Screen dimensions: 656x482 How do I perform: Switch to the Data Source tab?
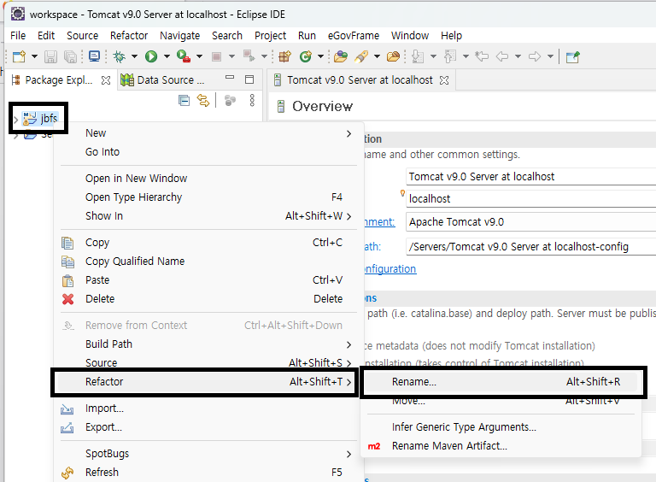pos(163,80)
